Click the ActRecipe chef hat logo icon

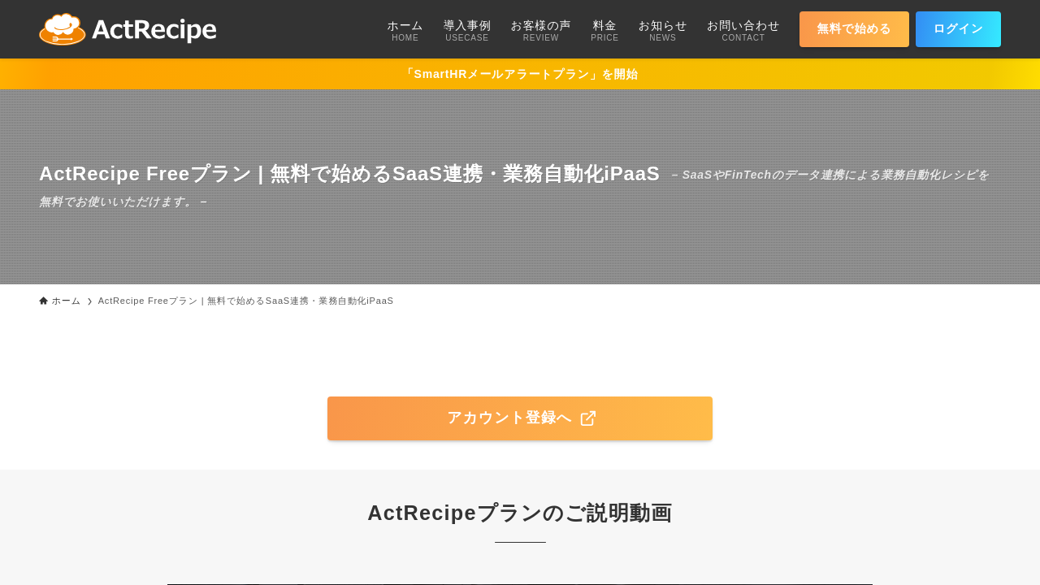pyautogui.click(x=62, y=29)
